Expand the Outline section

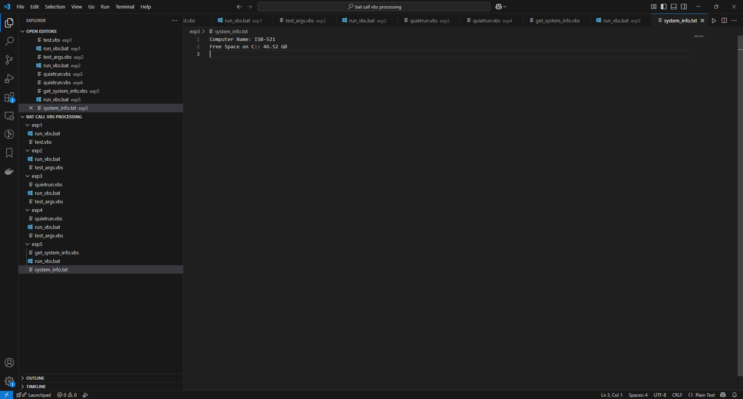tap(35, 378)
